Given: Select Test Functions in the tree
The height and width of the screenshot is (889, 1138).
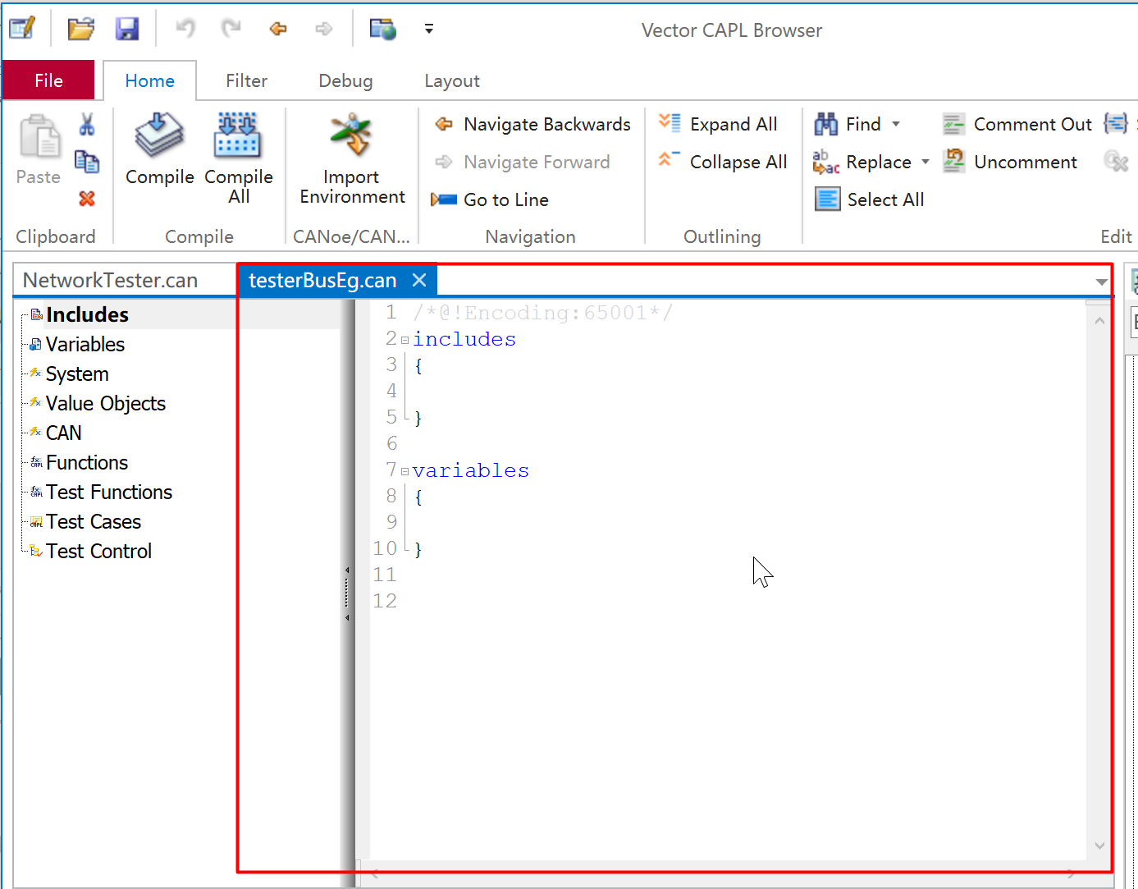Looking at the screenshot, I should click(x=109, y=492).
